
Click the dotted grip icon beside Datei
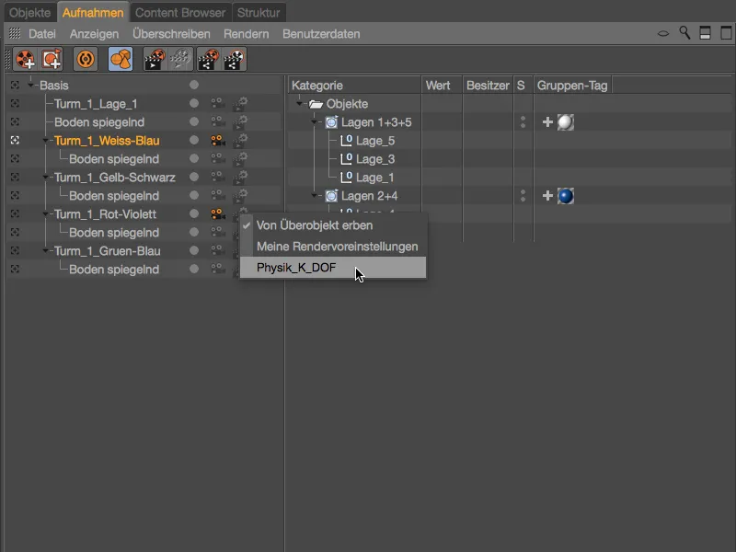[15, 33]
